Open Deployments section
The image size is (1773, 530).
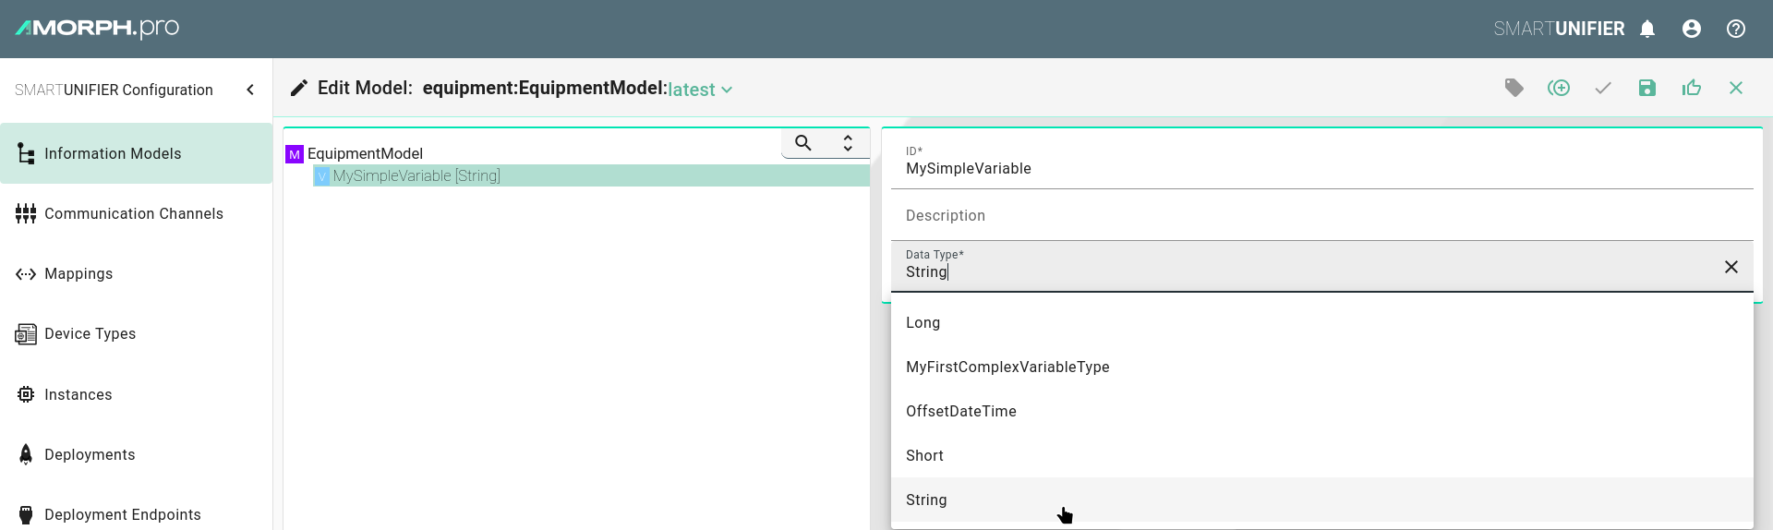pyautogui.click(x=137, y=454)
